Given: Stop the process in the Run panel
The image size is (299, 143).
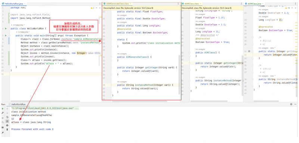Looking at the screenshot, I should click(3, 118).
